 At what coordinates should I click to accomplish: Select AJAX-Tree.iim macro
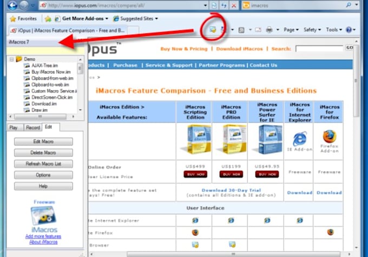click(41, 66)
